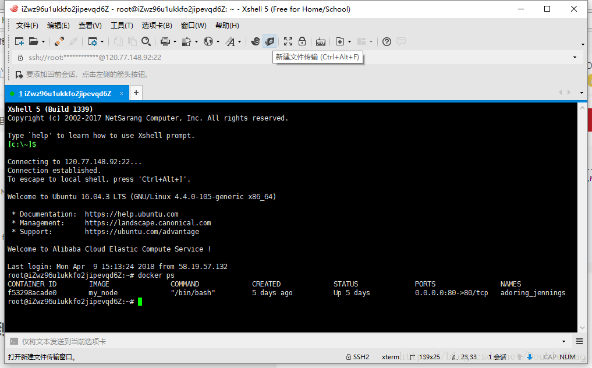
Task: Expand the Properties icon dropdown arrow
Action: coord(102,41)
